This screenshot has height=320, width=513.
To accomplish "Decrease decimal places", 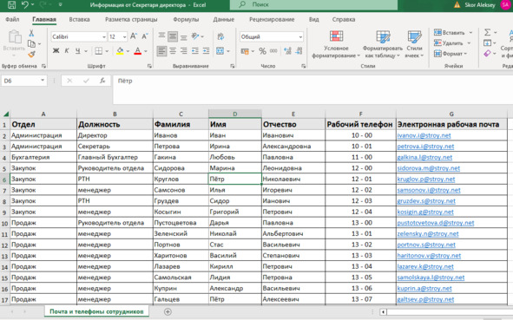I will coord(299,50).
